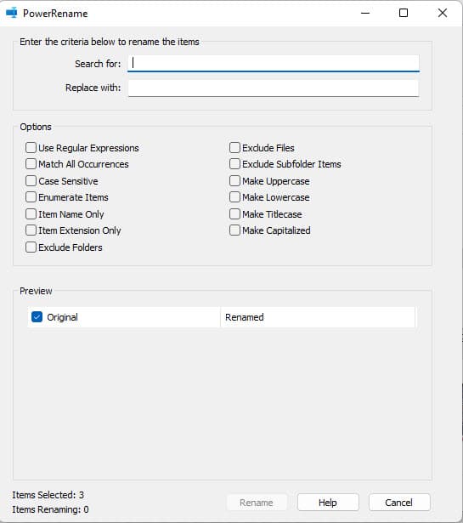Click the PowerRename app icon in title bar
Image resolution: width=463 pixels, height=523 pixels.
click(x=12, y=13)
